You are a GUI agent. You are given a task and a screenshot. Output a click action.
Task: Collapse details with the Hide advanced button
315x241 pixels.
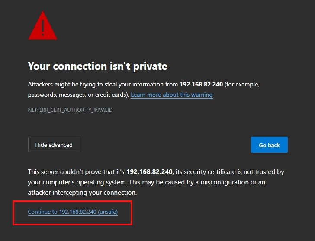click(x=54, y=145)
